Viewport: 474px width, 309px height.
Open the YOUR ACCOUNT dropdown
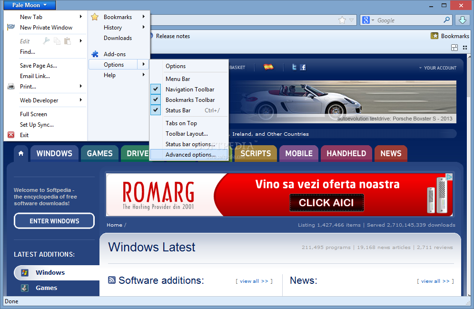[x=437, y=68]
